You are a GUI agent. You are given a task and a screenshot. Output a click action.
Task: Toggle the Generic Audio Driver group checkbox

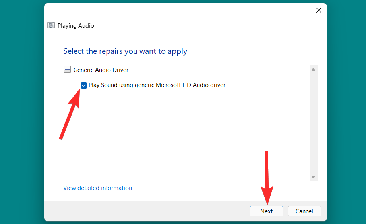click(x=67, y=70)
